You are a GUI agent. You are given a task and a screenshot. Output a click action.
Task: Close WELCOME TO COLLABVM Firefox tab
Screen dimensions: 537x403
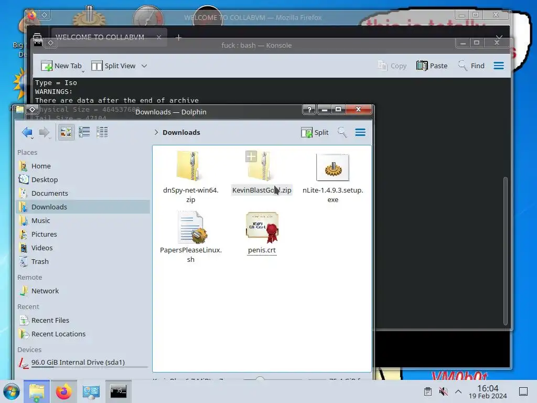[159, 37]
